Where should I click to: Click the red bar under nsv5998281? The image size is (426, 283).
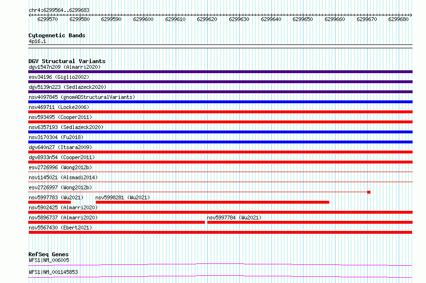point(213,202)
